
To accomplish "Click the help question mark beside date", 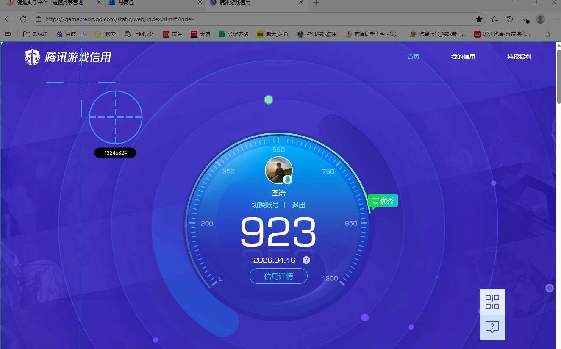I will pos(306,260).
